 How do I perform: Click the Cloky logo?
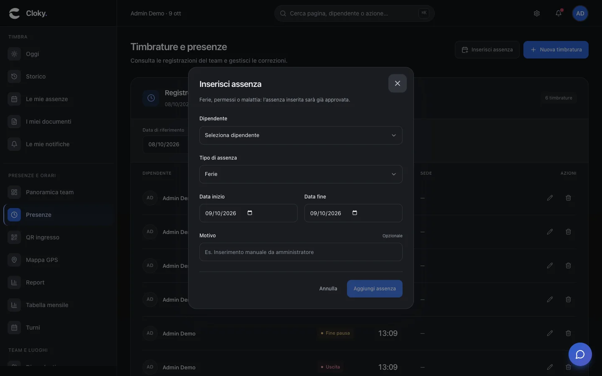[x=28, y=13]
